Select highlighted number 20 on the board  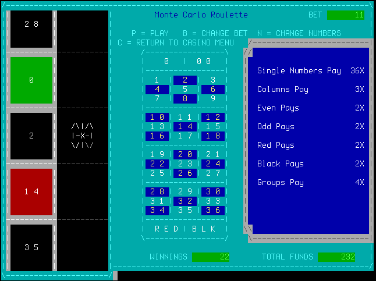point(185,154)
